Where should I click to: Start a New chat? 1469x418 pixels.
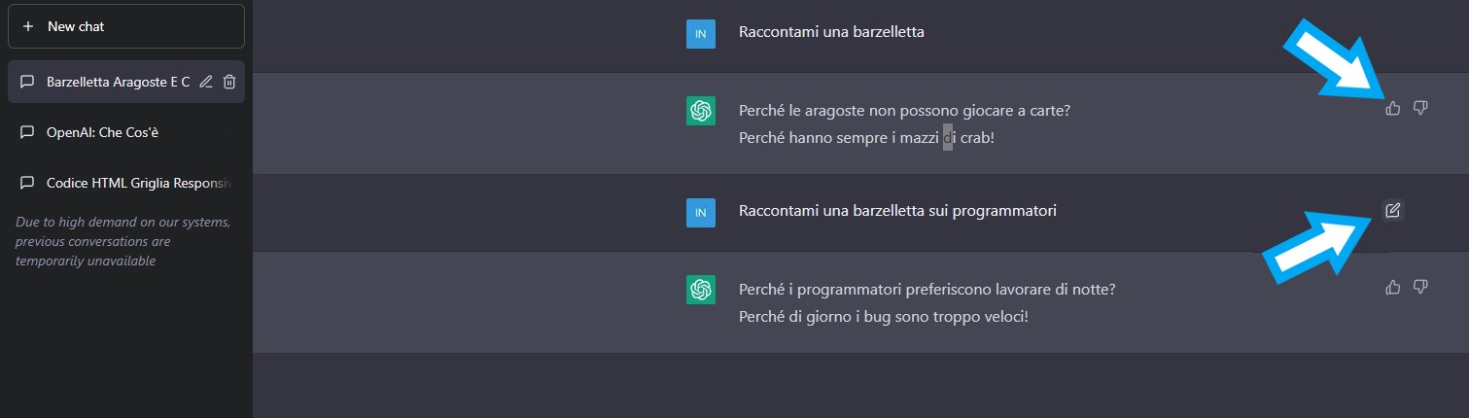pyautogui.click(x=126, y=27)
